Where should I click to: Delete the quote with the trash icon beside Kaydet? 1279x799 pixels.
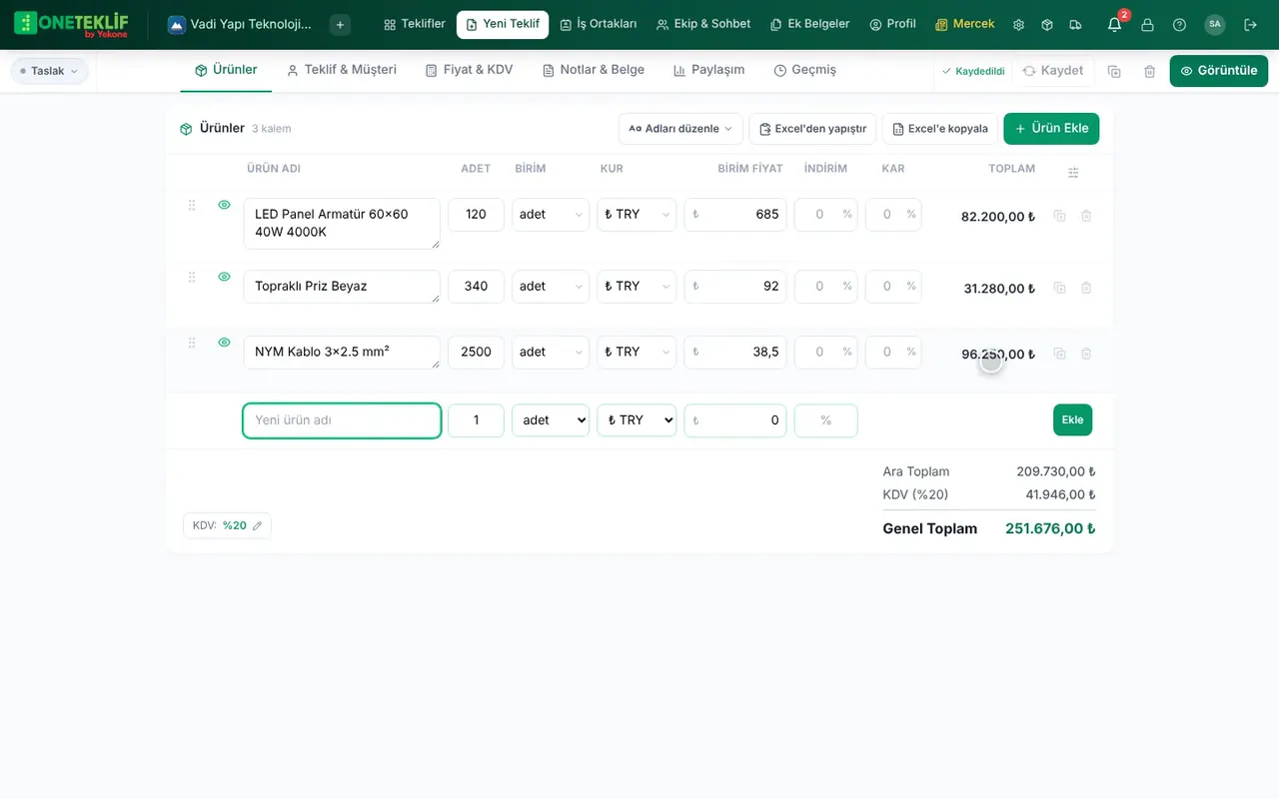1149,71
